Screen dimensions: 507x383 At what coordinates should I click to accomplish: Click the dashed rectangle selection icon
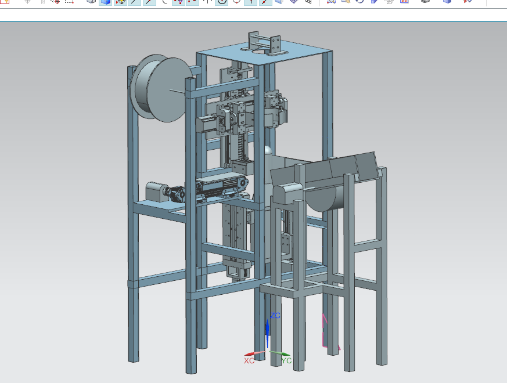tap(69, 2)
